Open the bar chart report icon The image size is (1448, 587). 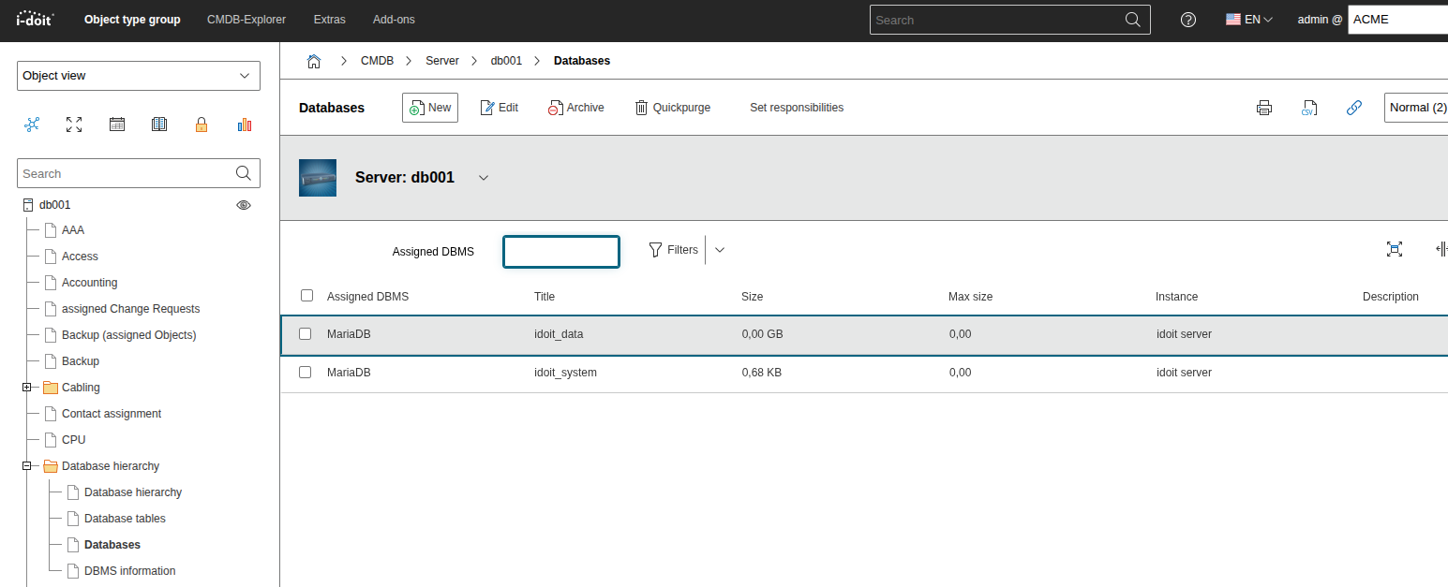tap(245, 125)
